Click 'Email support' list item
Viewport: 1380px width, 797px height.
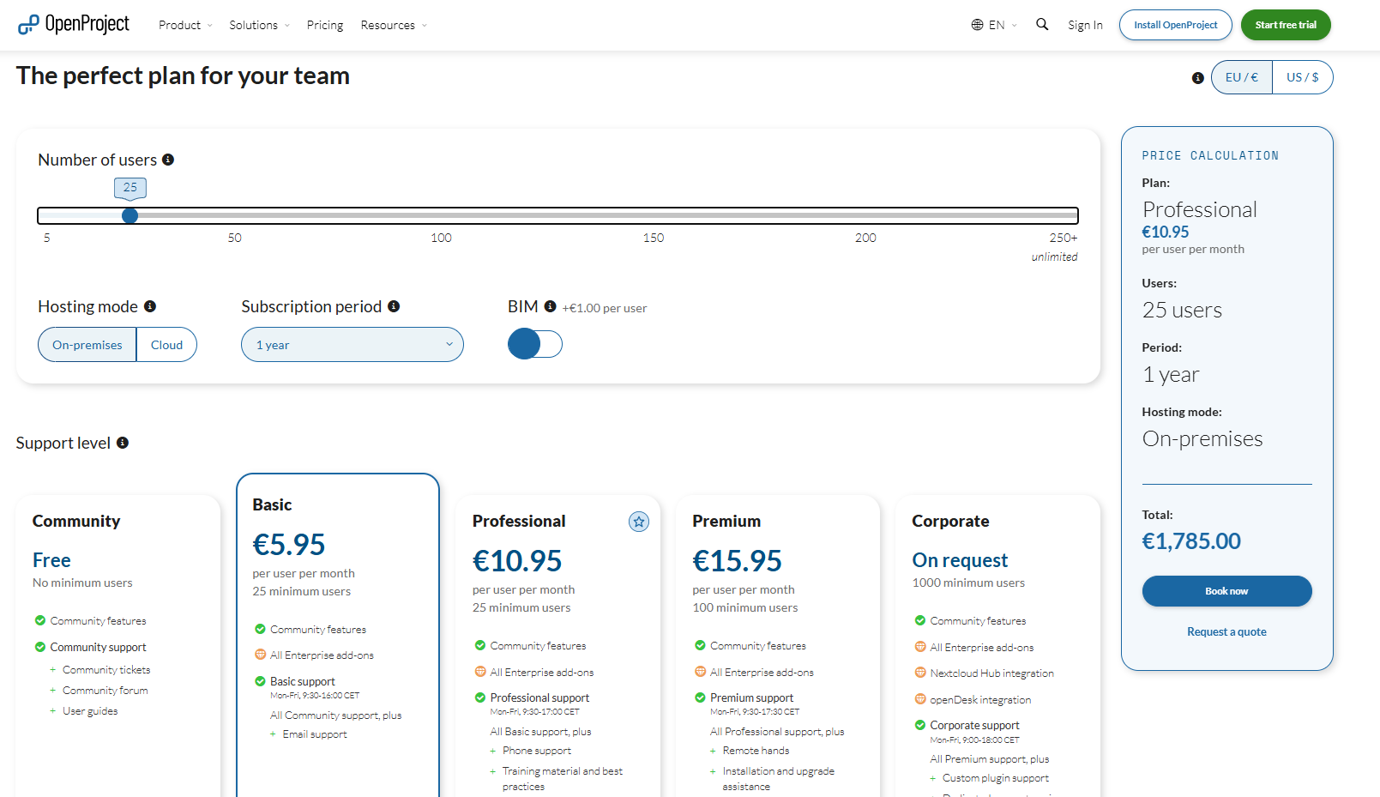click(x=315, y=734)
